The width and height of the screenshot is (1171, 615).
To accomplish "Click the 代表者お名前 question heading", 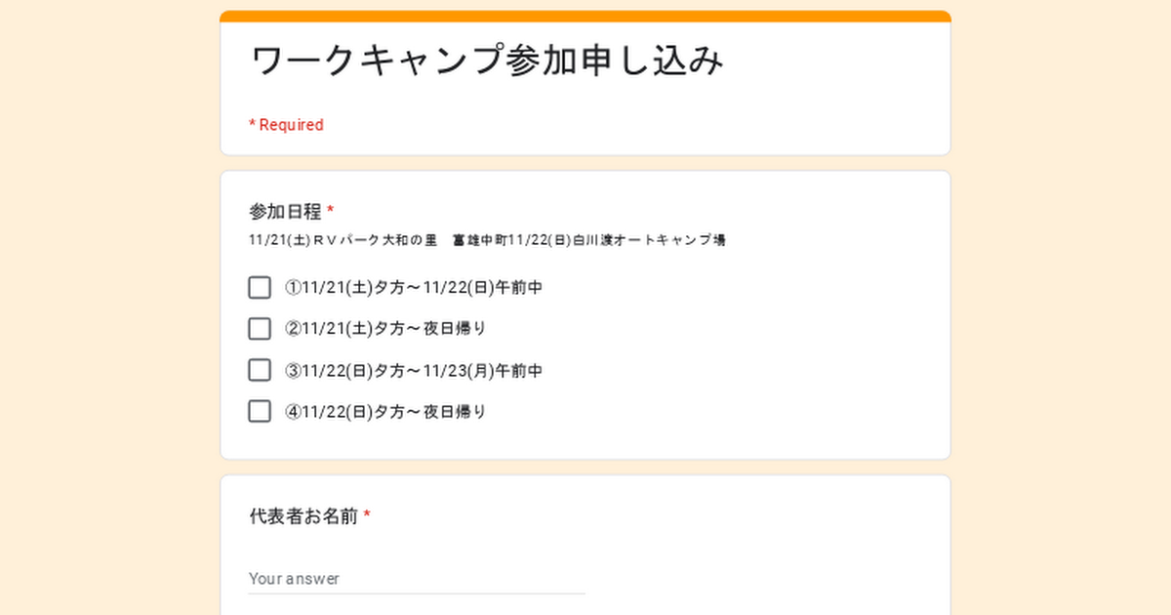I will click(303, 516).
